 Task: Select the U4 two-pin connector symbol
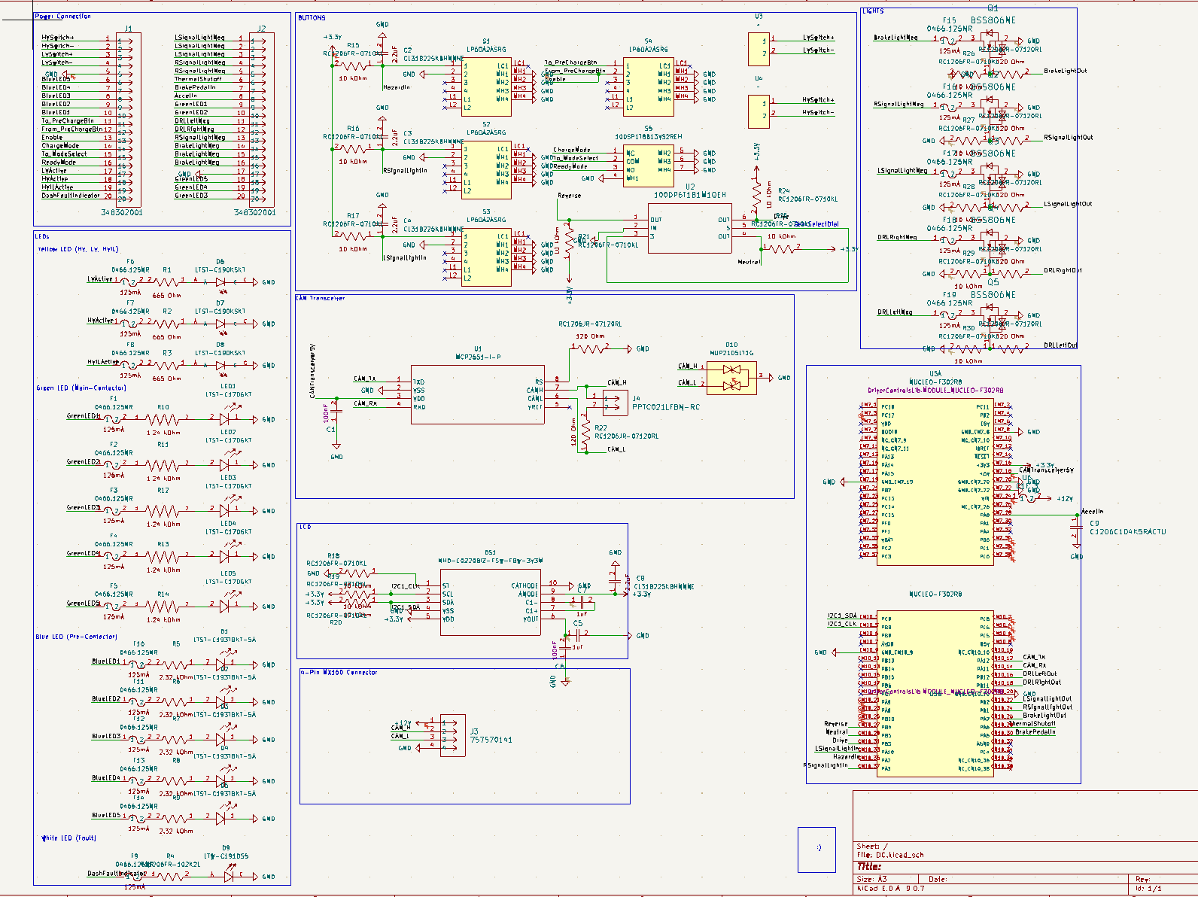point(759,111)
